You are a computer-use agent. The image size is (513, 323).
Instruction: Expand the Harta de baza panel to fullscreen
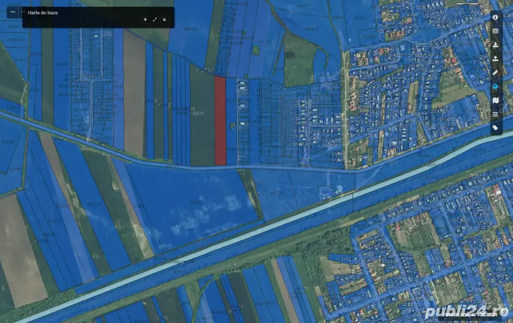tap(155, 20)
